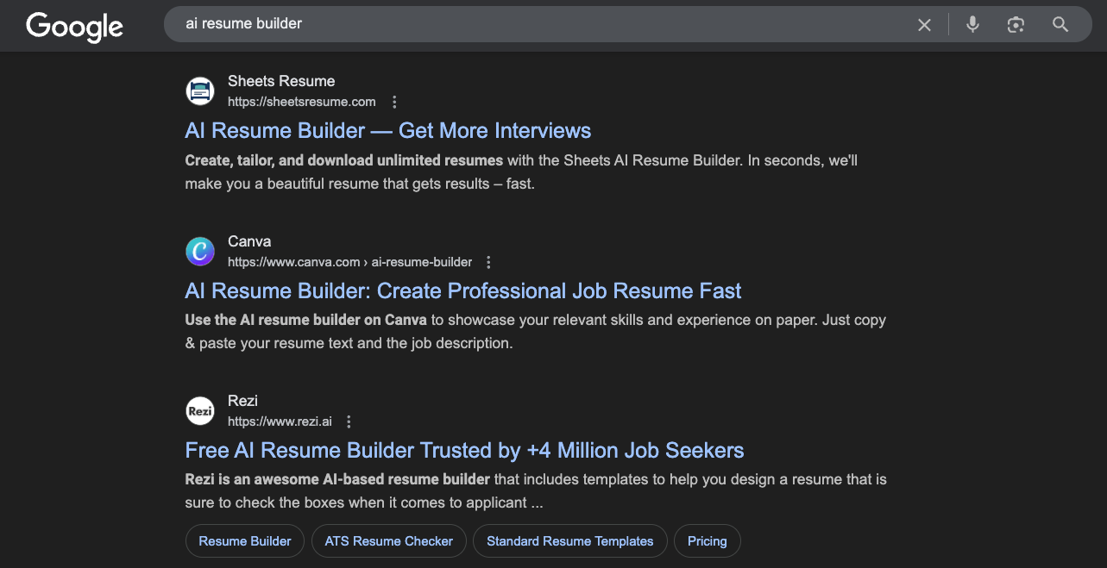Click inside the search query field
This screenshot has height=568, width=1107.
pos(544,24)
